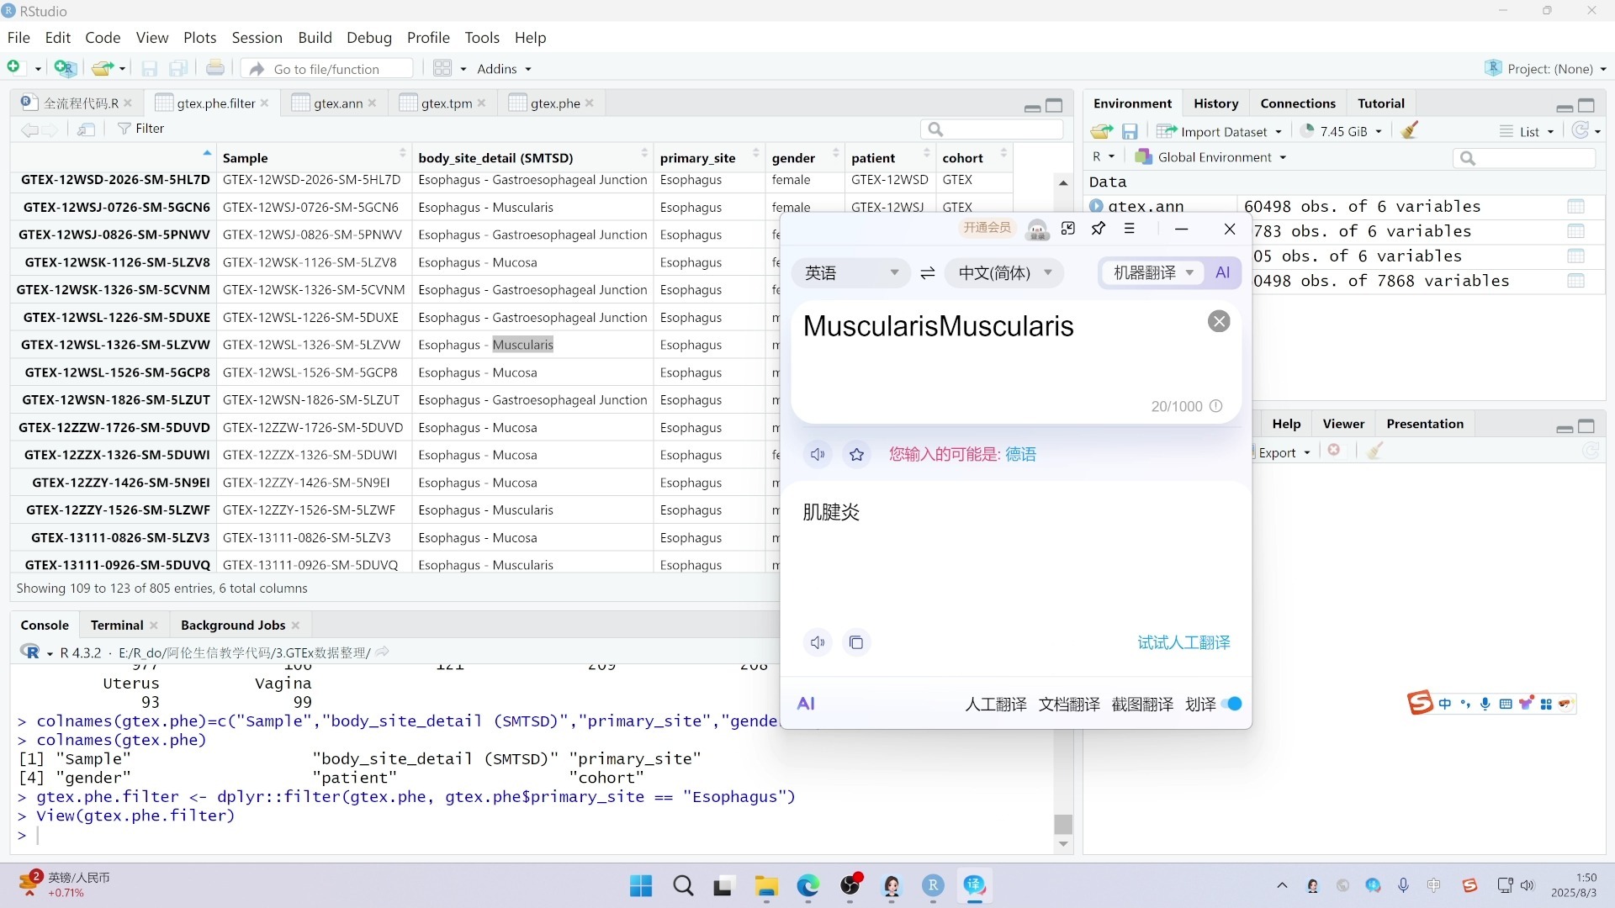This screenshot has height=908, width=1615.
Task: Open gtex.ann in data viewer via table icon
Action: point(1576,206)
